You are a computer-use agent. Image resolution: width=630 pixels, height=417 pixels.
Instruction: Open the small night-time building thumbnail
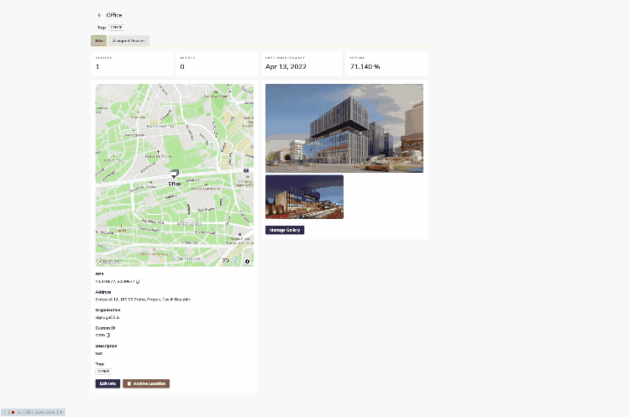pos(304,196)
